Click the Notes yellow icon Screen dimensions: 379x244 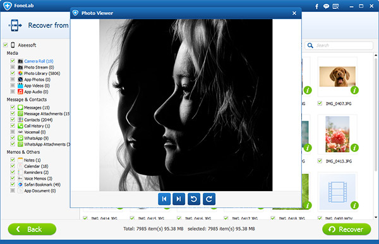(21, 160)
